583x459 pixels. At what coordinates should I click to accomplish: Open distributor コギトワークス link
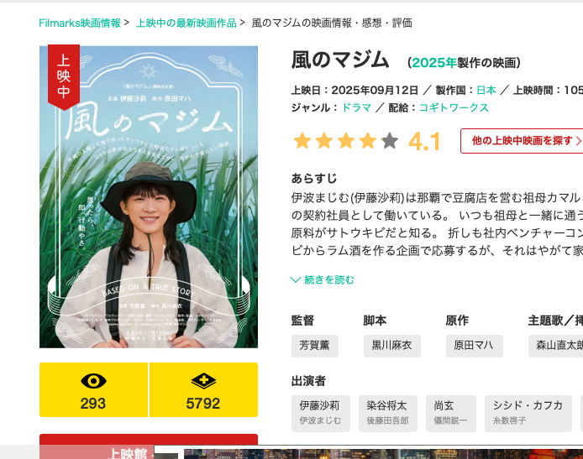(x=454, y=107)
